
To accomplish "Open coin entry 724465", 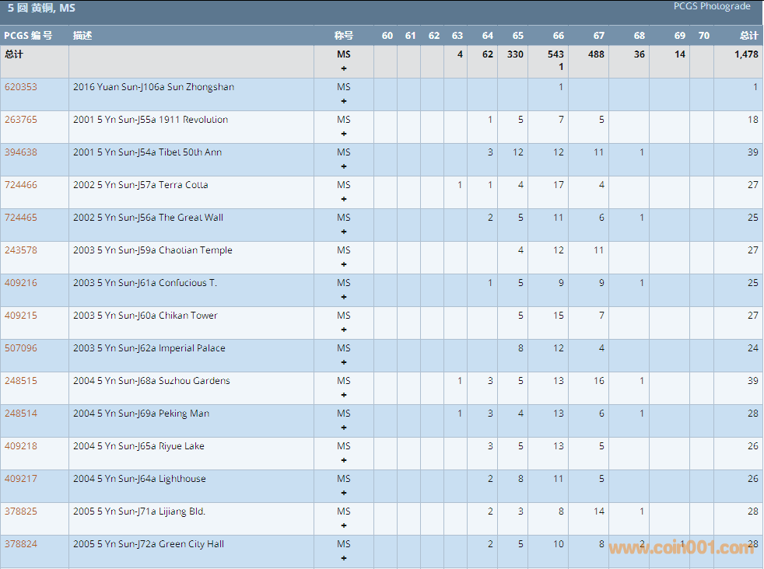I will pos(21,218).
